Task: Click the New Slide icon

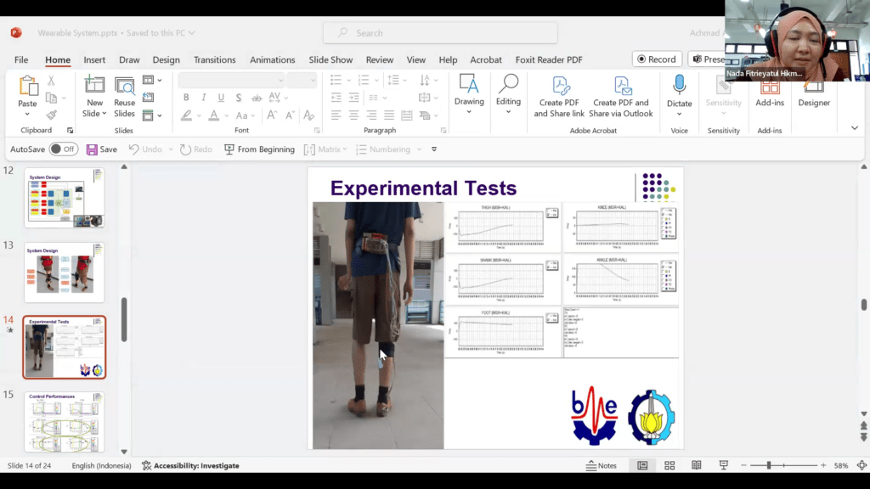Action: (94, 87)
